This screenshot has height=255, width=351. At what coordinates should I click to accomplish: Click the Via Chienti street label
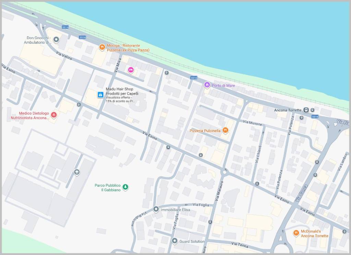(x=258, y=154)
